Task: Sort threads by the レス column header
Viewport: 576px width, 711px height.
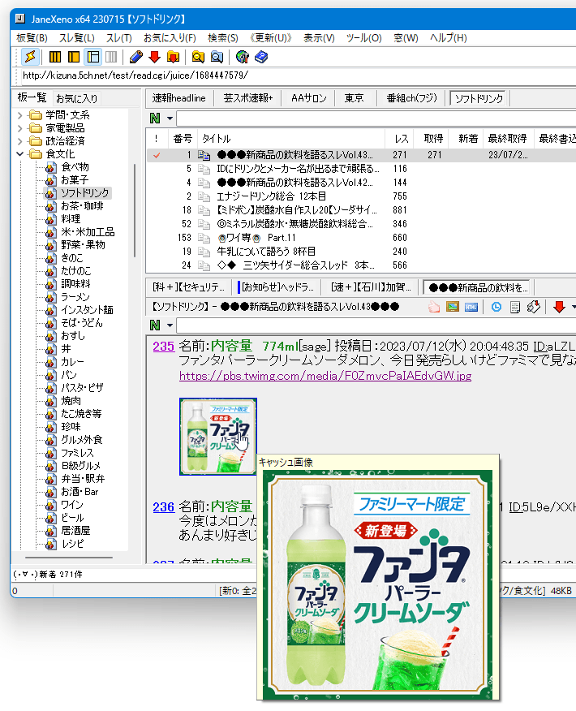Action: tap(401, 139)
